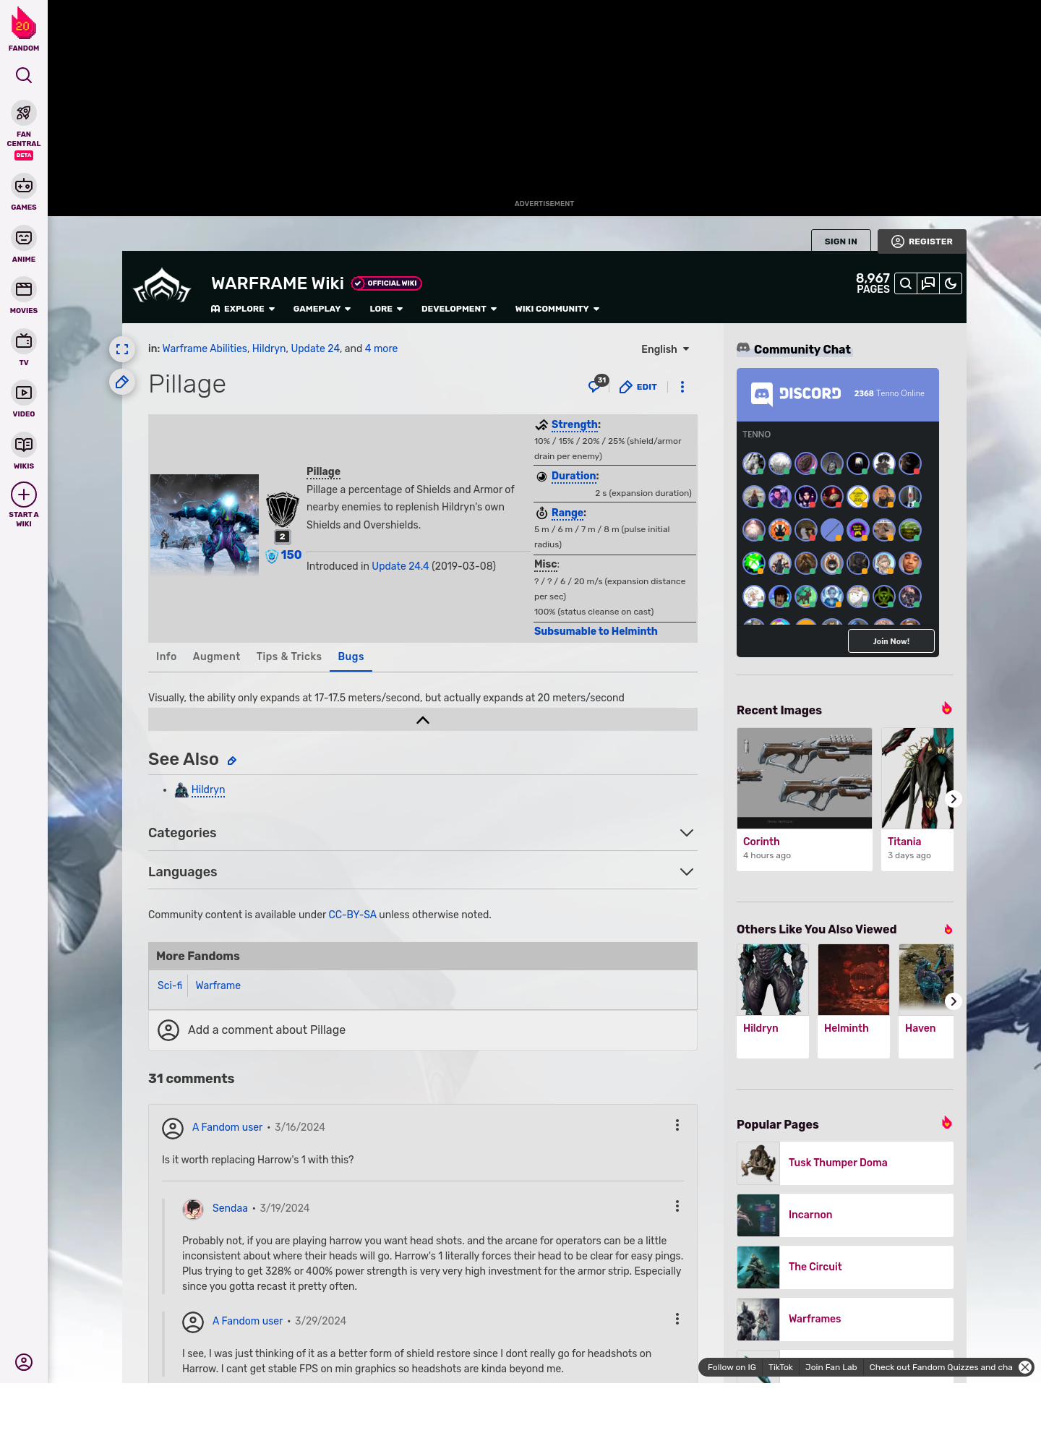
Task: Show next Recent Images slide
Action: [954, 799]
